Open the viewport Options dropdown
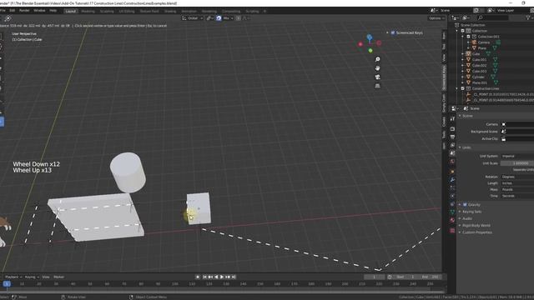Screen dimensions: 534x300 pos(436,18)
